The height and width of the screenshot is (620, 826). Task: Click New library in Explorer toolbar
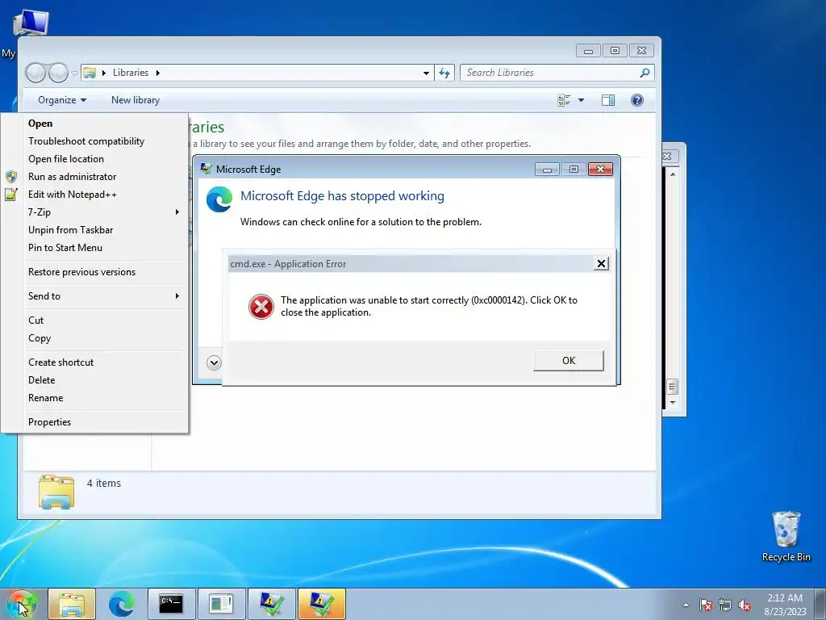coord(136,100)
